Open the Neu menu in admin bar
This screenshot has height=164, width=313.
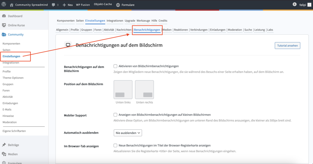(x=68, y=5)
